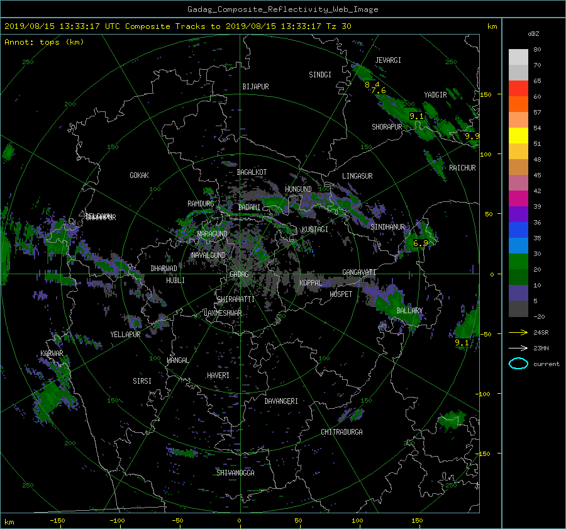Click the DAVANGERI city label
The height and width of the screenshot is (529, 566).
tap(281, 401)
